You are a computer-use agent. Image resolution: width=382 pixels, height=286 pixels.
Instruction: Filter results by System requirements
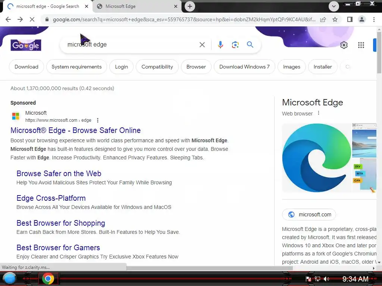pos(76,67)
